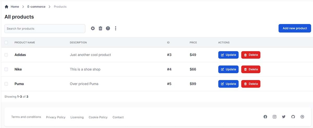Click Delete button for Adidas
This screenshot has width=313, height=128.
pyautogui.click(x=251, y=55)
